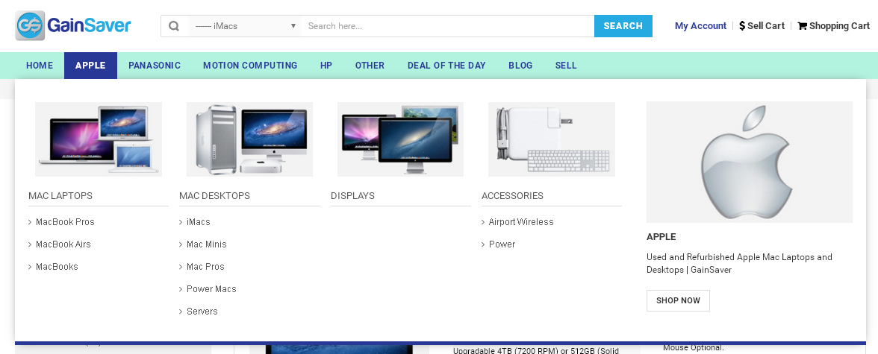Open the iMacs category dropdown
The height and width of the screenshot is (354, 878).
coord(245,26)
